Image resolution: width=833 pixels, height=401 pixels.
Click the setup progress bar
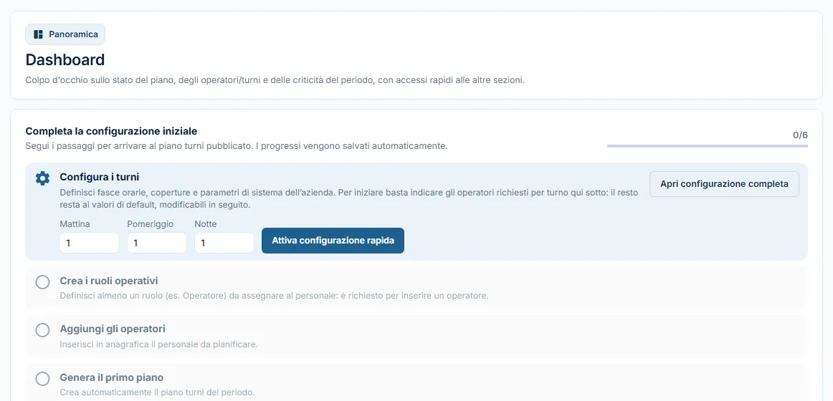(x=707, y=146)
